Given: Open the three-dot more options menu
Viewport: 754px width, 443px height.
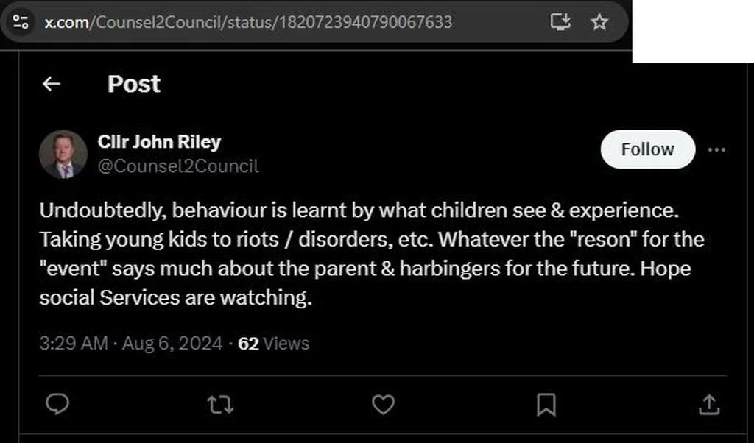Looking at the screenshot, I should [x=716, y=150].
